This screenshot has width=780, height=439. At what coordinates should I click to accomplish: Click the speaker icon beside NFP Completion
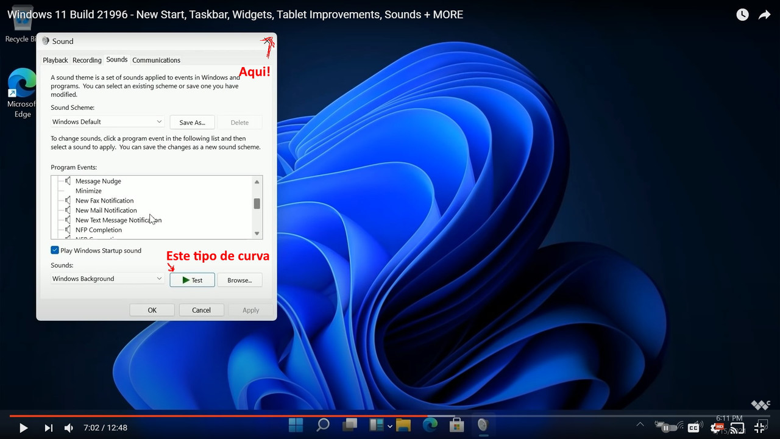tap(68, 230)
